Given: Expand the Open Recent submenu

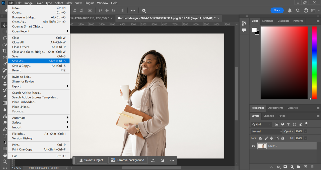Looking at the screenshot, I should pyautogui.click(x=39, y=31).
